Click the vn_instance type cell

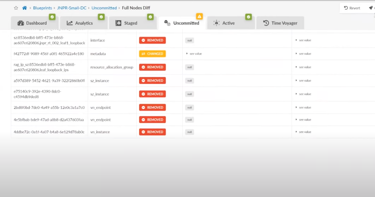point(100,132)
